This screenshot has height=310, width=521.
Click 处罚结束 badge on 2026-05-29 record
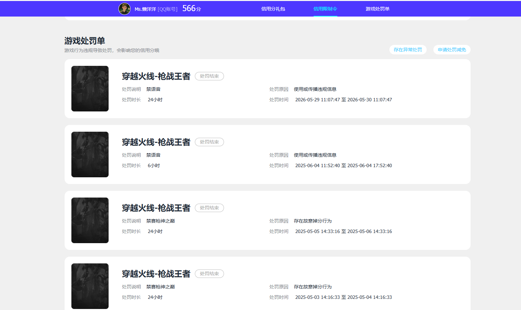pos(209,76)
